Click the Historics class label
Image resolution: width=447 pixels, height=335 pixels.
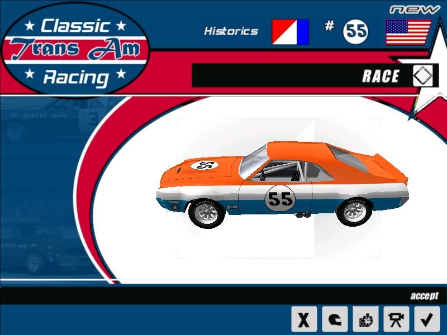231,31
